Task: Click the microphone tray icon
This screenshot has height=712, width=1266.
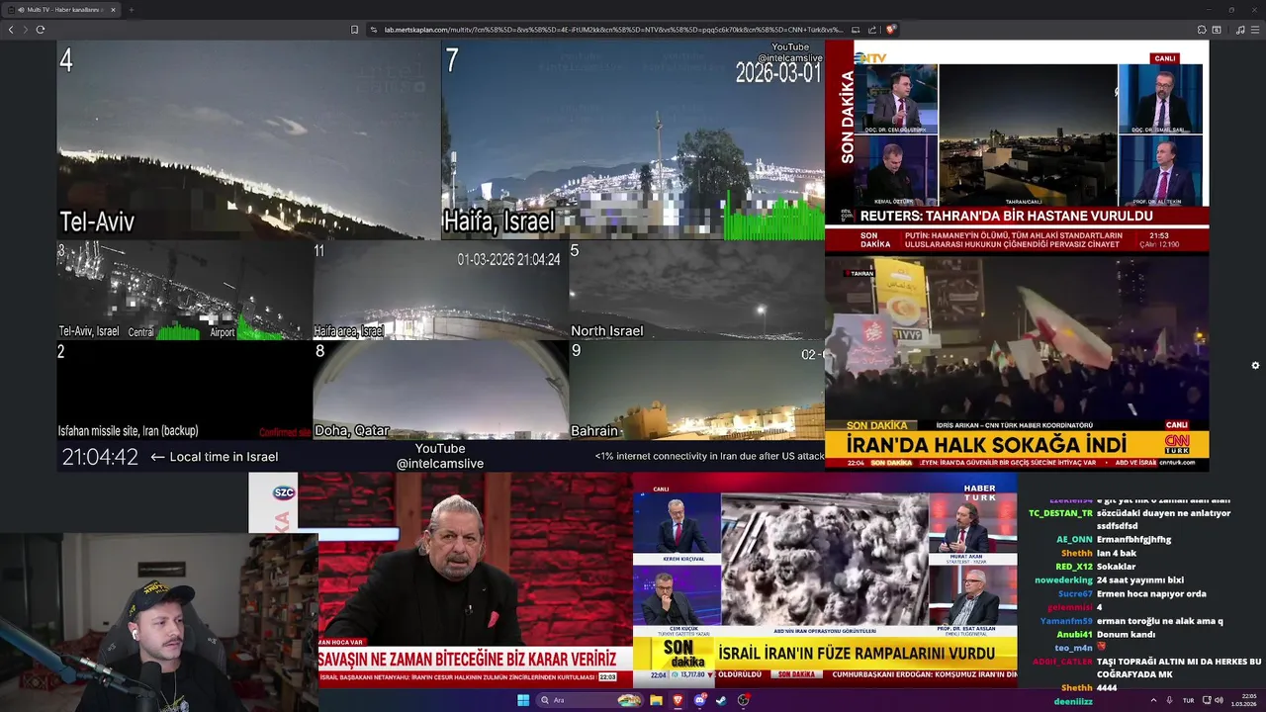Action: [1171, 700]
